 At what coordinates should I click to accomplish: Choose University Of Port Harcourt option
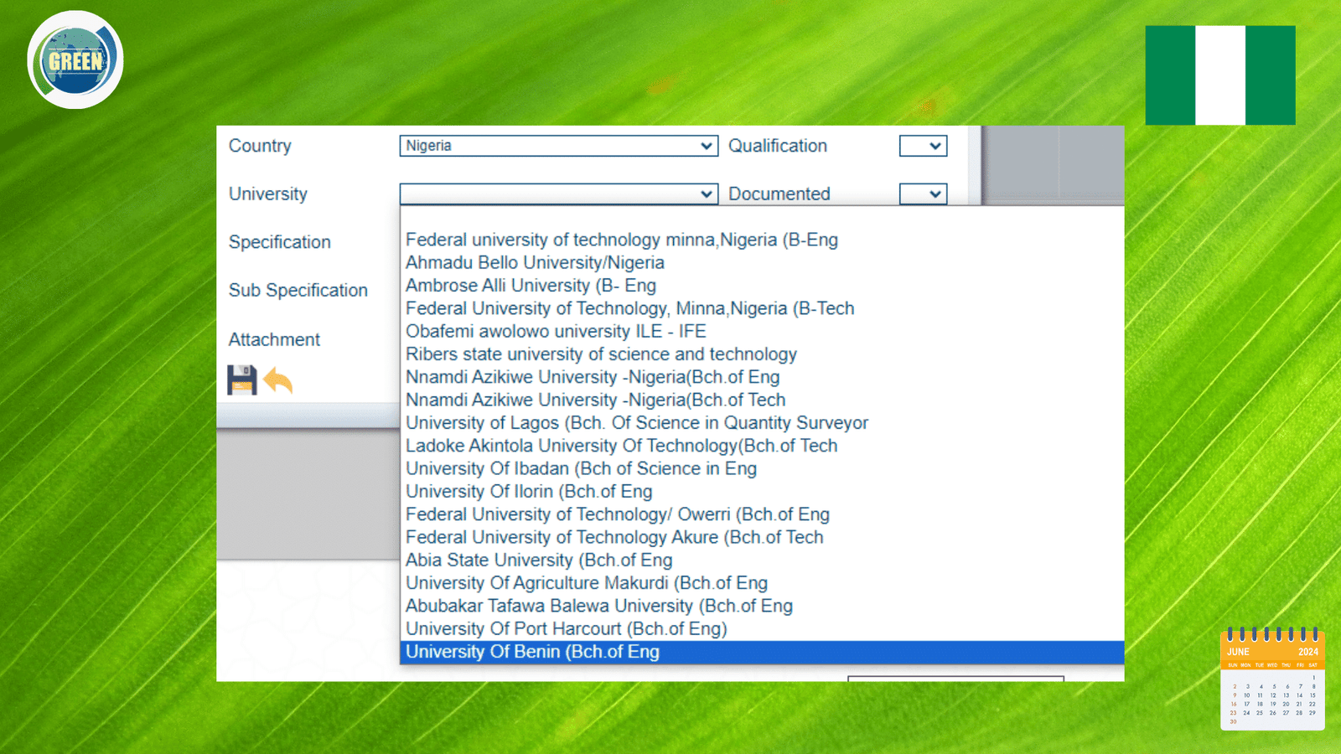point(566,629)
